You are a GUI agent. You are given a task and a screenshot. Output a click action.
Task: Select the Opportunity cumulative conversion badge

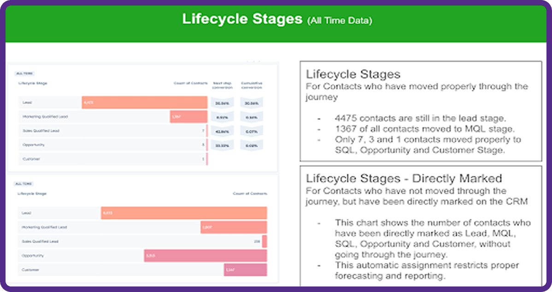point(252,145)
